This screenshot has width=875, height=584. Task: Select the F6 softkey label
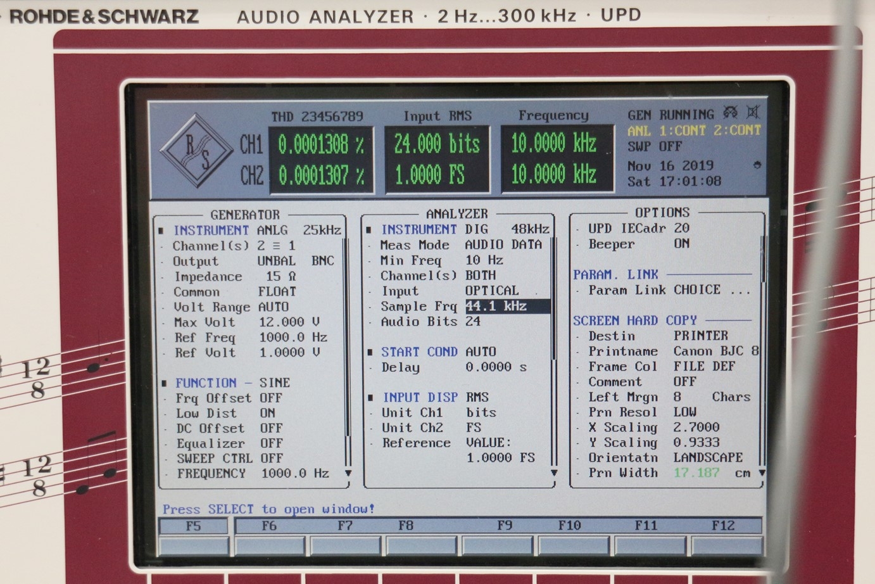point(269,525)
